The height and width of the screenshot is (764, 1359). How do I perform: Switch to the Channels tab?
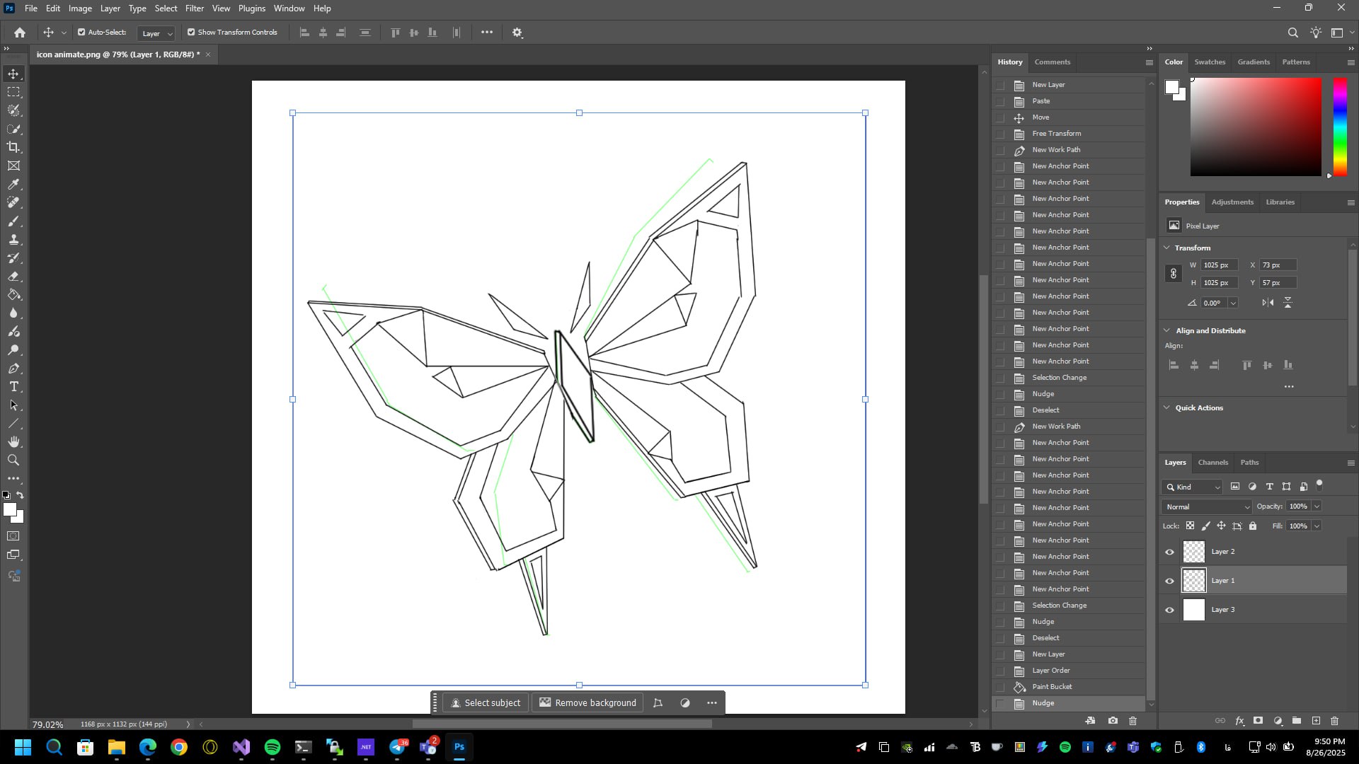click(x=1212, y=463)
